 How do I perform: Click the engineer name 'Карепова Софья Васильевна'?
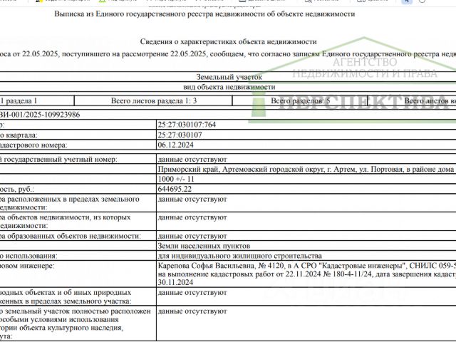pyautogui.click(x=207, y=266)
